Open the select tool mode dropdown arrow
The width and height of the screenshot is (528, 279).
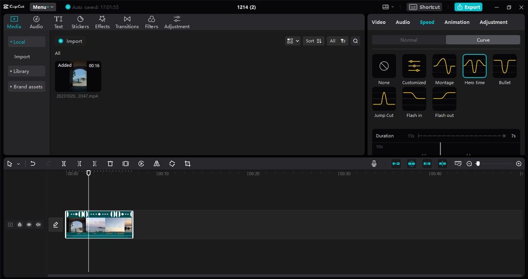[19, 164]
